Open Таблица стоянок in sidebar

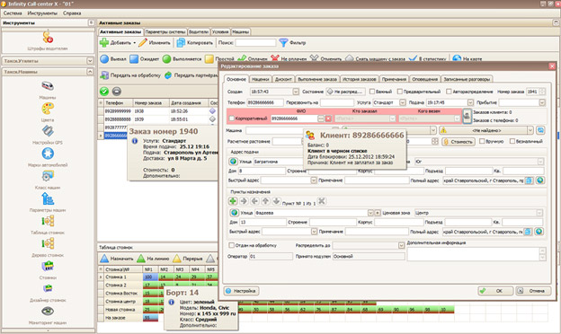[x=48, y=224]
